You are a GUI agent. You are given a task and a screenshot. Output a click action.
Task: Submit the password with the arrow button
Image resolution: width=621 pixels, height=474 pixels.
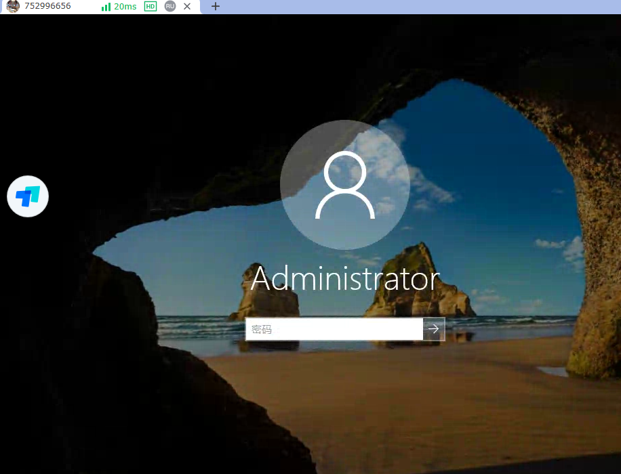[x=434, y=329]
